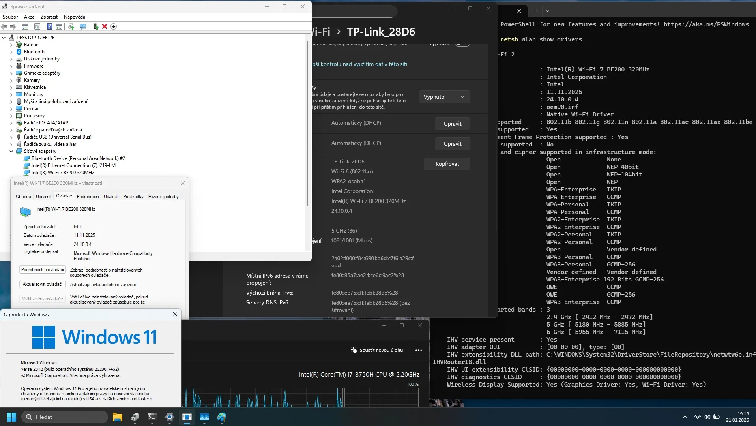Click the add device toolbar icon
The height and width of the screenshot is (426, 756).
pos(95,26)
